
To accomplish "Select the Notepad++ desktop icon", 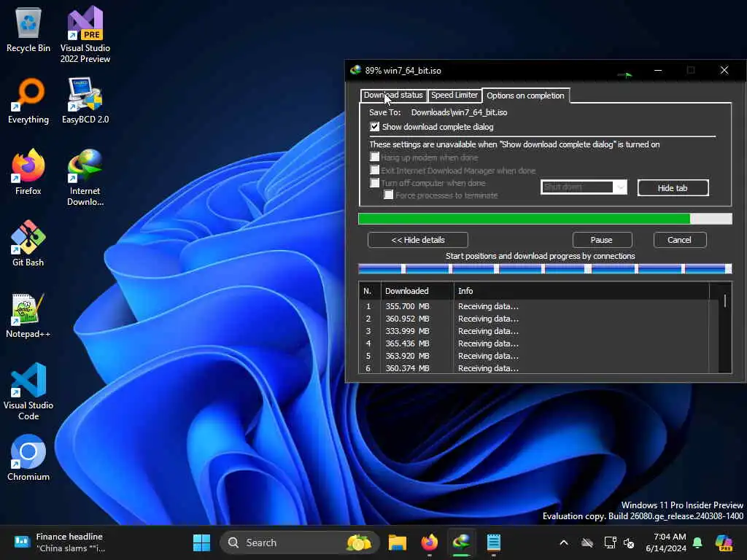I will tap(28, 315).
